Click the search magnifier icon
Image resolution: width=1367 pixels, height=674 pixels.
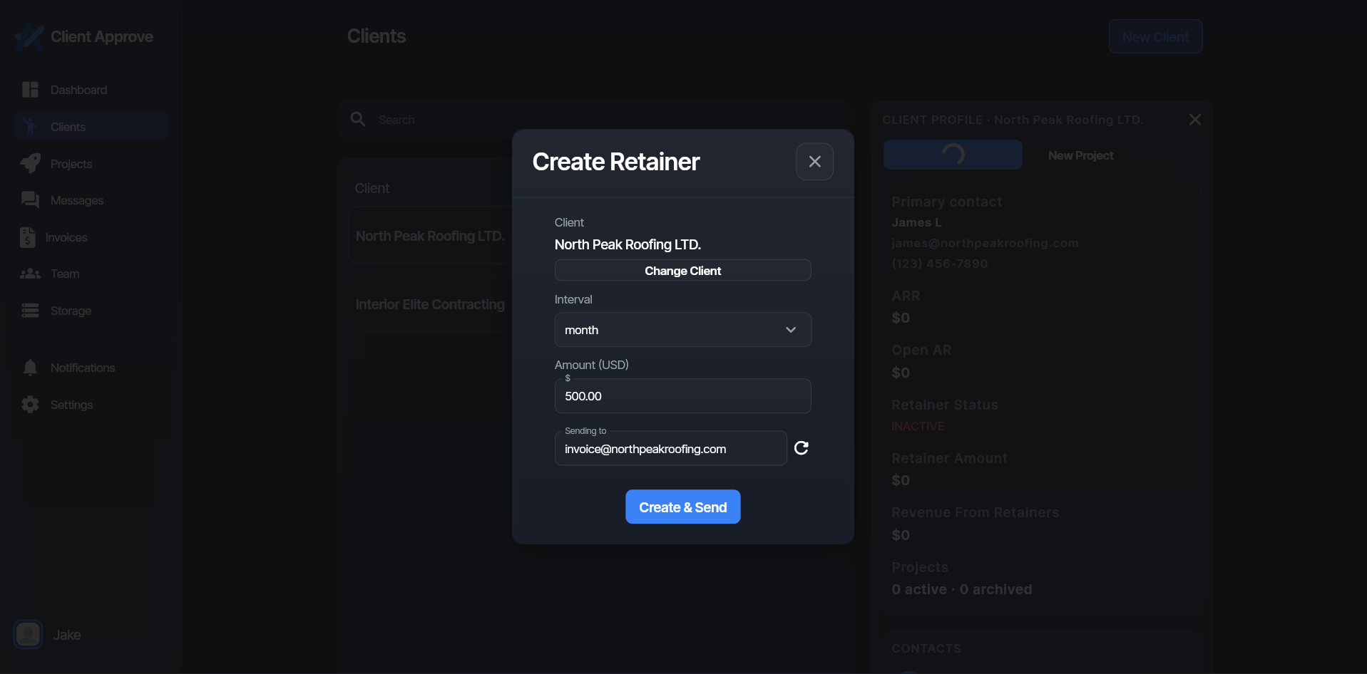357,119
